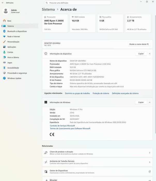Click the Contas person icon
156x181 pixels.
(x=4, y=52)
